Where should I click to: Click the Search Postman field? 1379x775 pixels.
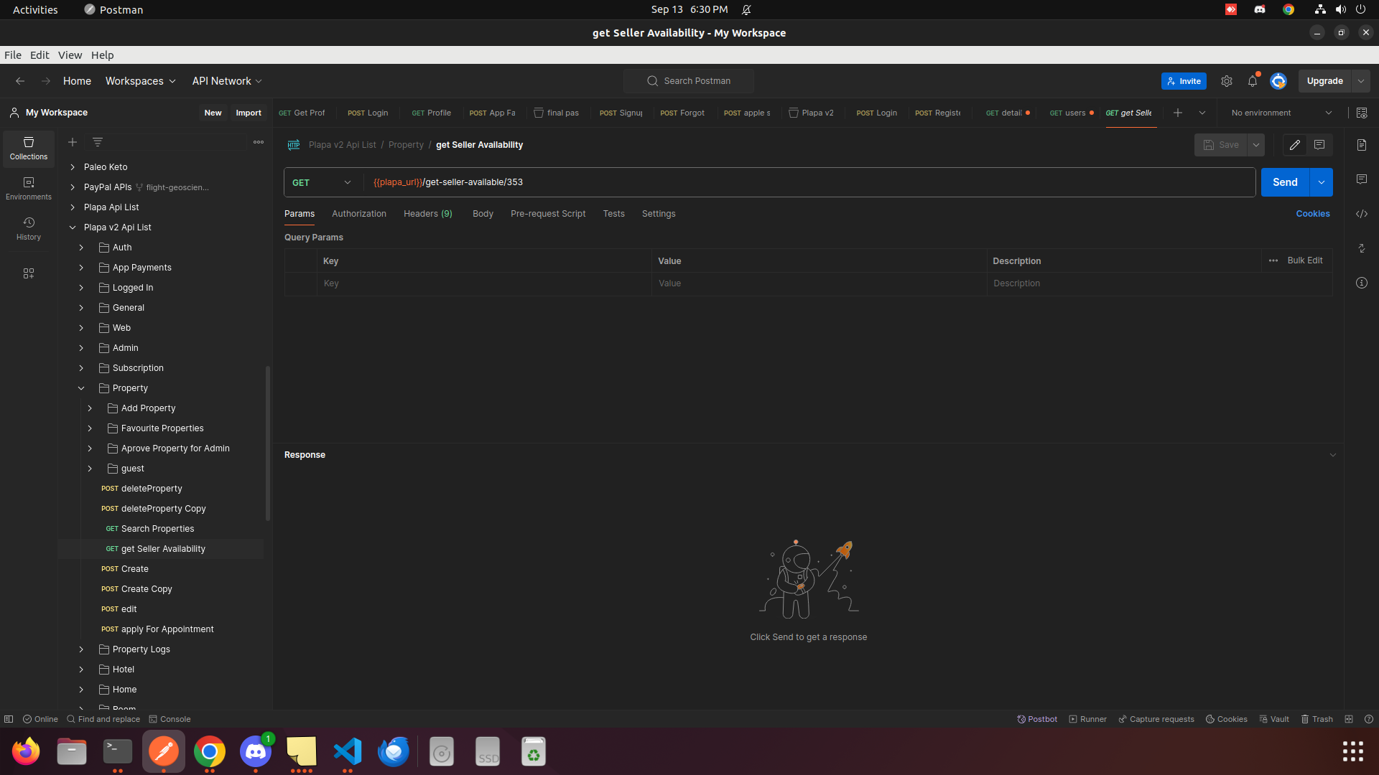pos(689,81)
